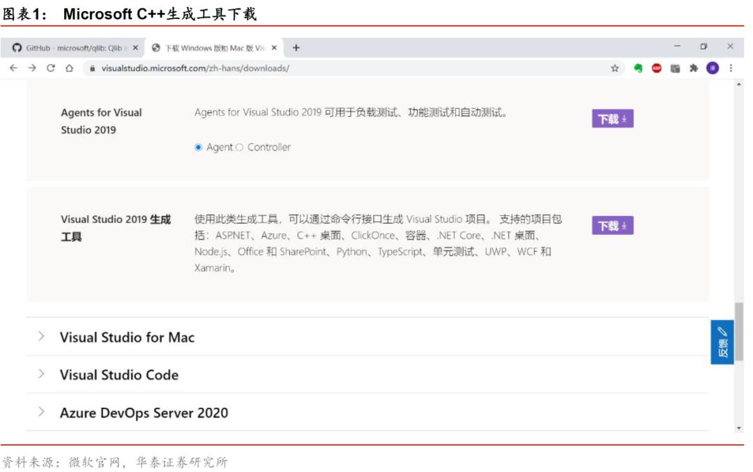Open the Adblock Plus extension
Viewport: 753px width, 472px height.
[x=657, y=68]
